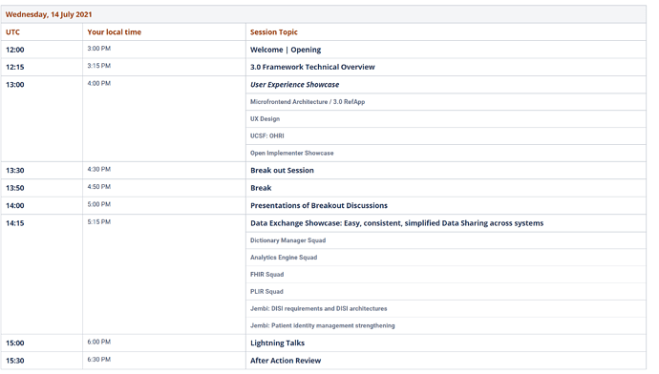Select the 'UCSF: OHRI' row

[446, 136]
